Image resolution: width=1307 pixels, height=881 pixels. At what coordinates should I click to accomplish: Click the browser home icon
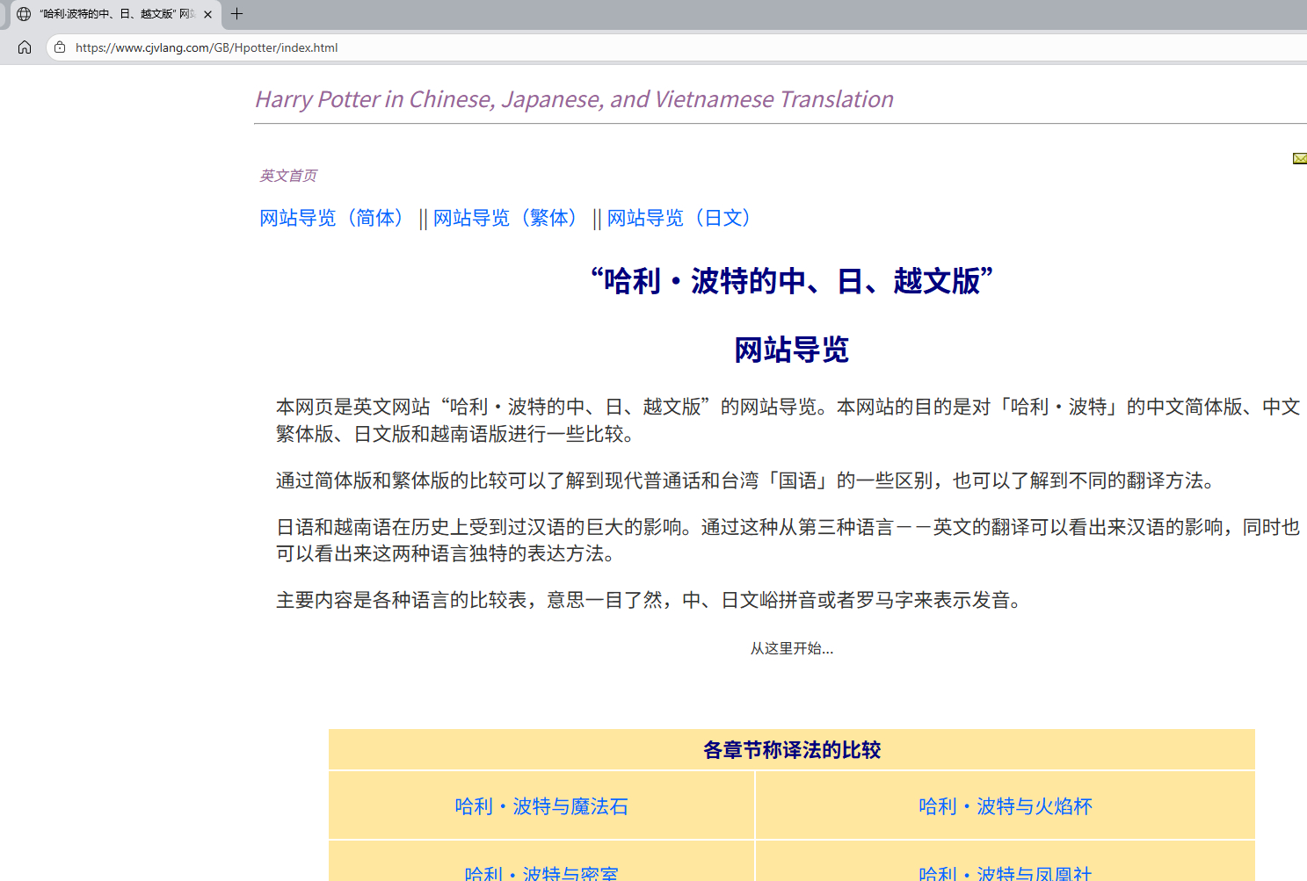(25, 47)
